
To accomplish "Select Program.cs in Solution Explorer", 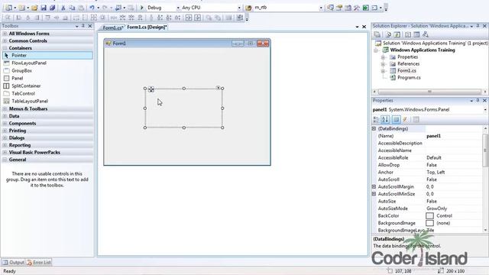I will pos(409,78).
